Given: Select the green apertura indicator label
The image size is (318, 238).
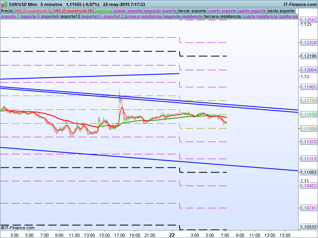Looking at the screenshot, I should tap(104, 11).
